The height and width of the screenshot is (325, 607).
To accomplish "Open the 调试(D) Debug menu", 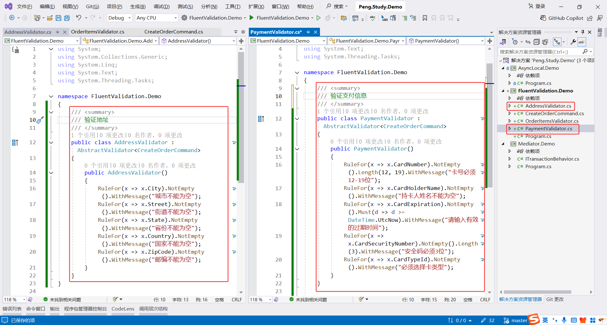I will [x=162, y=6].
